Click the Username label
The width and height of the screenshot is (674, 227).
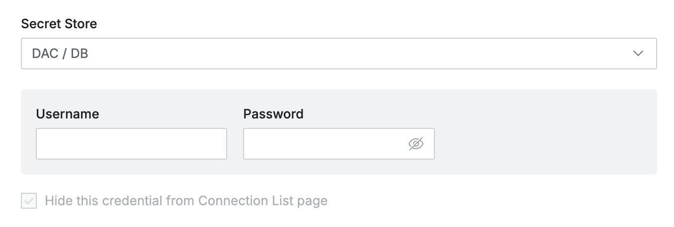tap(68, 114)
